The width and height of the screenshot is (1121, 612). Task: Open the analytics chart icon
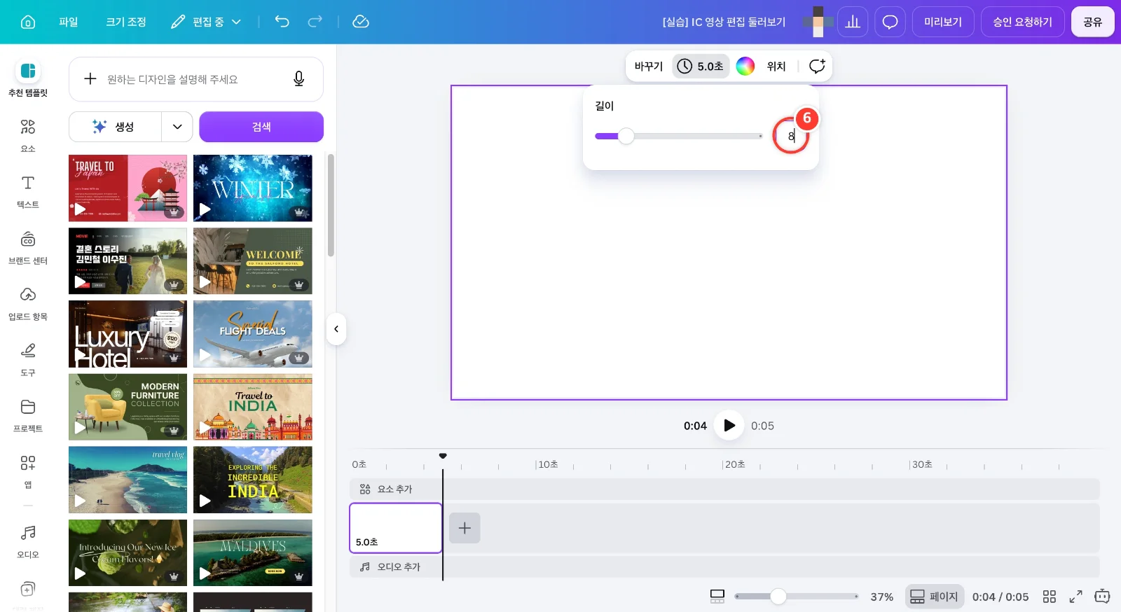coord(853,22)
